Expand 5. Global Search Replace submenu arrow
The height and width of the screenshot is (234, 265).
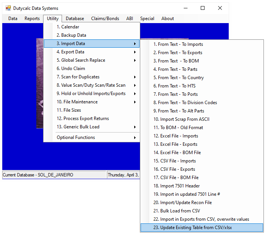click(135, 60)
